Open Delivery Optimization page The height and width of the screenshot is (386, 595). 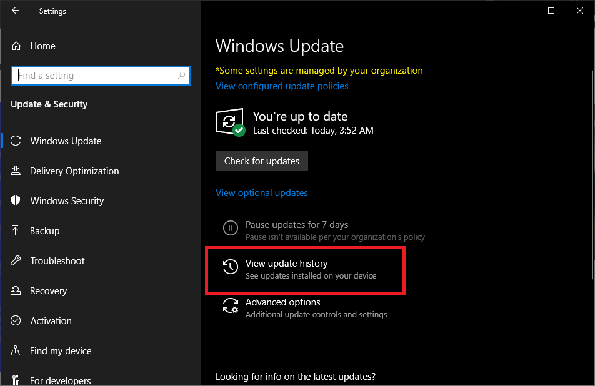[x=74, y=171]
